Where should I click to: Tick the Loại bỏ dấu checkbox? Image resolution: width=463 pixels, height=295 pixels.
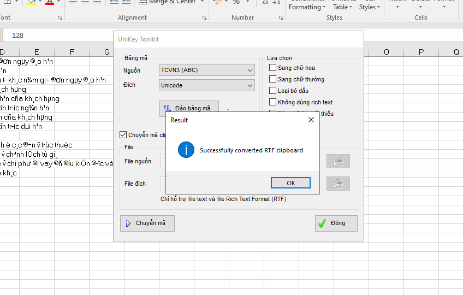coord(273,91)
